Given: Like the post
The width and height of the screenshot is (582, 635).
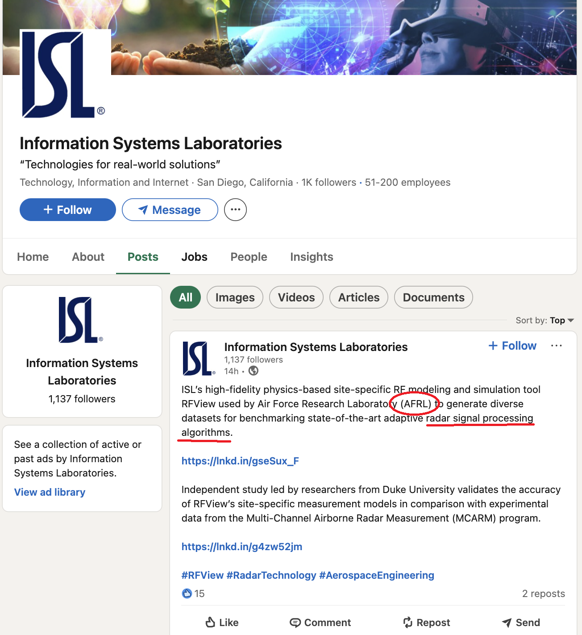Looking at the screenshot, I should (222, 622).
